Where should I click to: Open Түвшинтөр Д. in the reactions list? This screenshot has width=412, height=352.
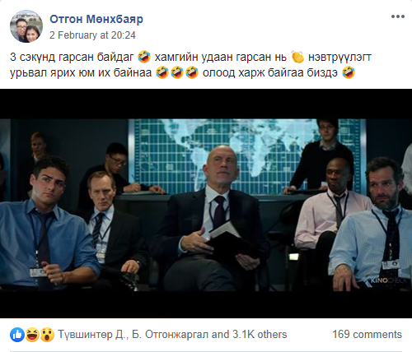tap(92, 335)
